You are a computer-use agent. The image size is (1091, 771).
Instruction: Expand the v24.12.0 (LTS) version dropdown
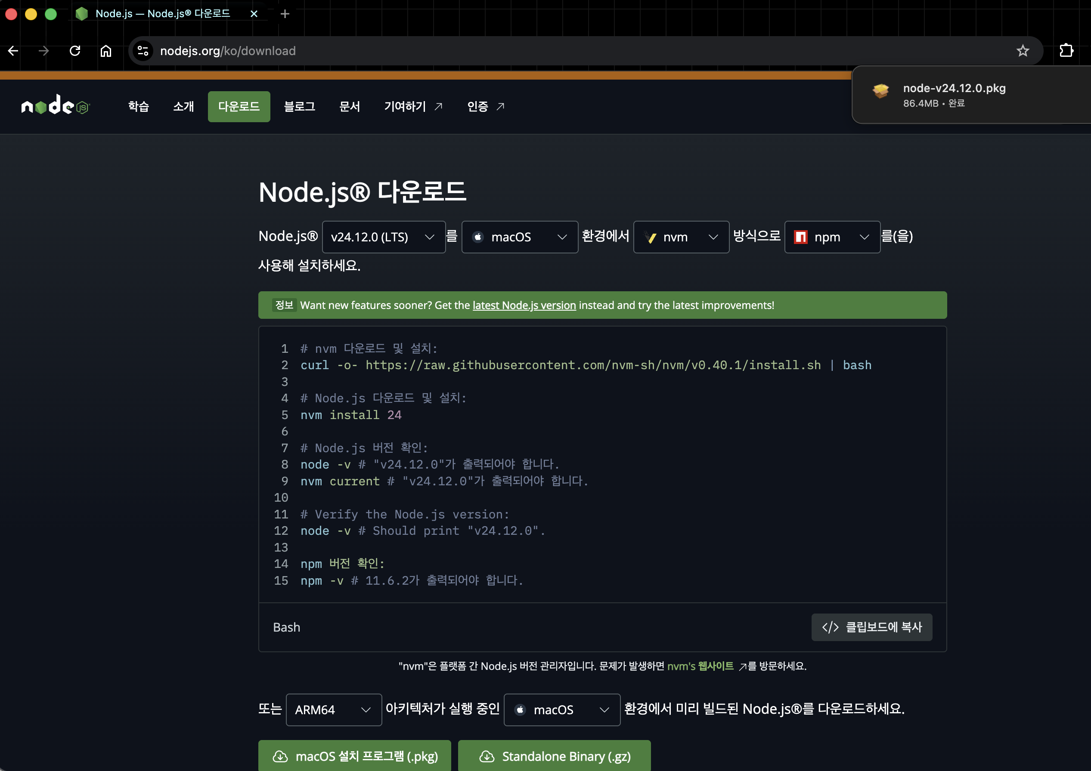383,237
